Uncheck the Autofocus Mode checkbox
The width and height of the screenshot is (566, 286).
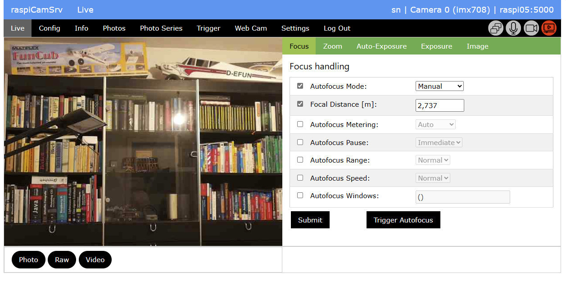[x=300, y=86]
